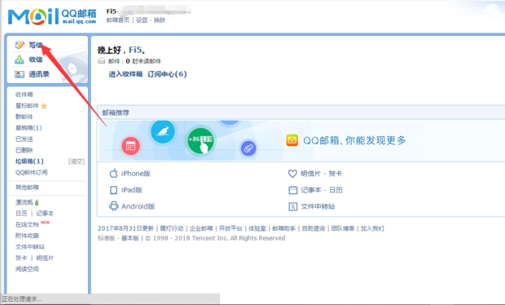Viewport: 505px width, 305px height.
Task: Open 已删除 deleted folder
Action: 24,150
